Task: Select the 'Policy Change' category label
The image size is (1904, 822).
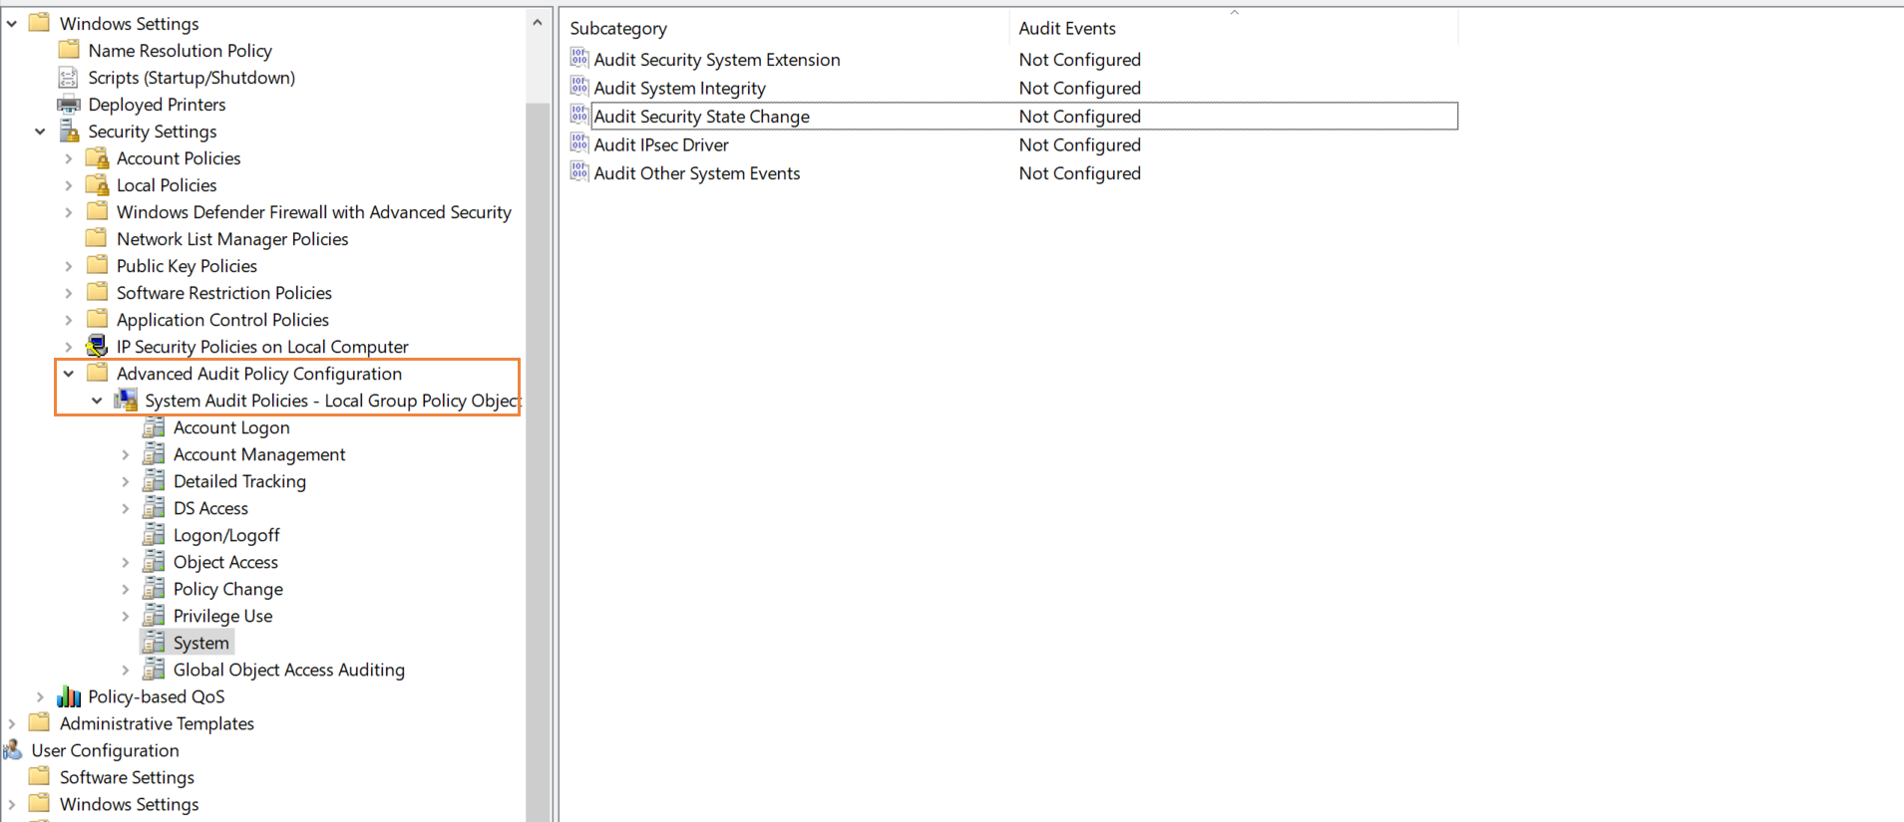Action: [x=228, y=589]
